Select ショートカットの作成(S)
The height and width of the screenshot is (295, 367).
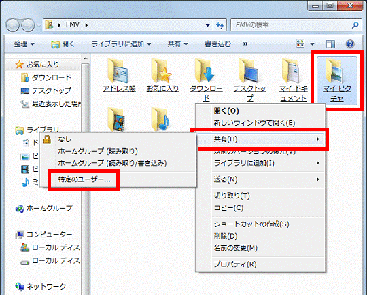coord(260,224)
